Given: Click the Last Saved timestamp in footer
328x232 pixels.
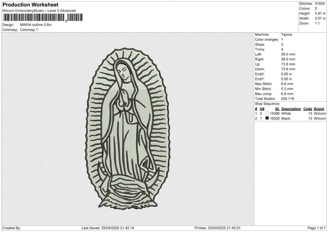Looking at the screenshot, I should 108,228.
